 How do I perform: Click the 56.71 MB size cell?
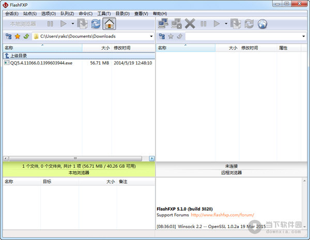pos(100,63)
